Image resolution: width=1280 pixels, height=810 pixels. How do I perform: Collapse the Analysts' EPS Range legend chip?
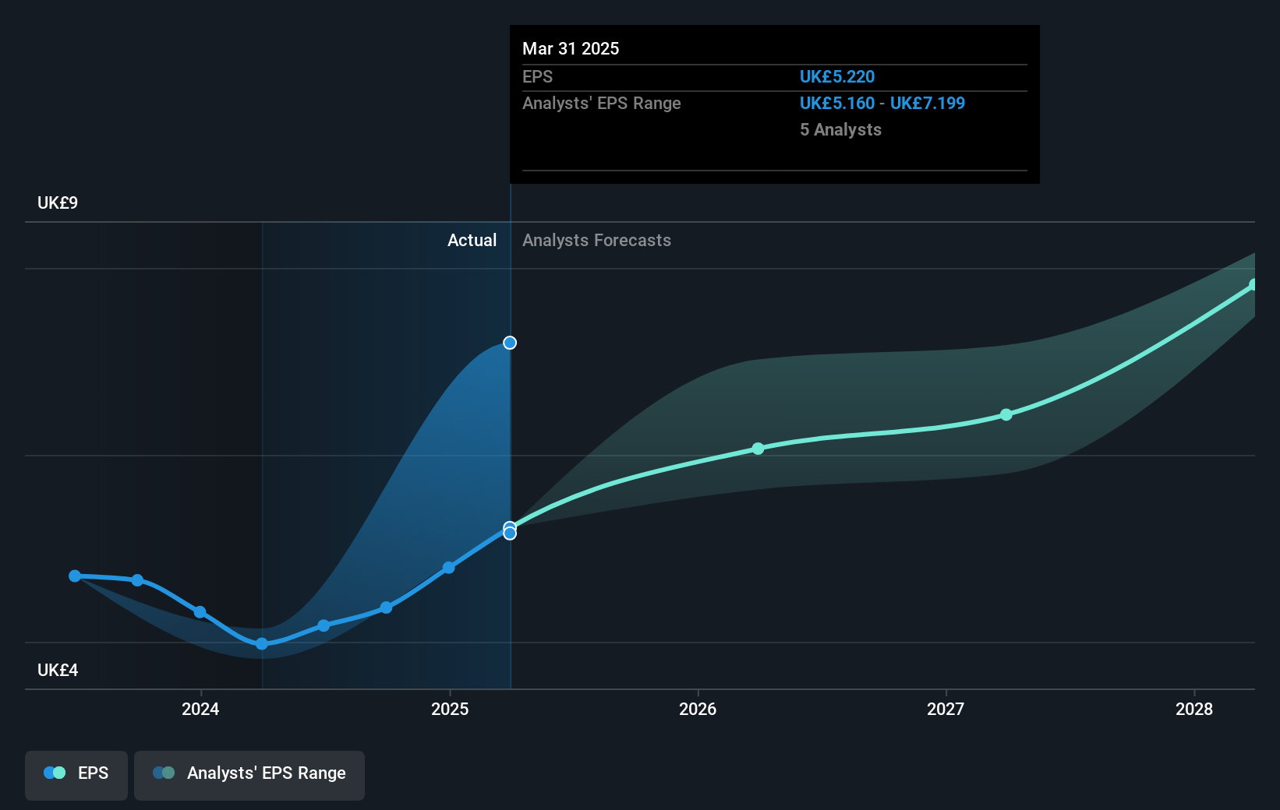(x=249, y=773)
